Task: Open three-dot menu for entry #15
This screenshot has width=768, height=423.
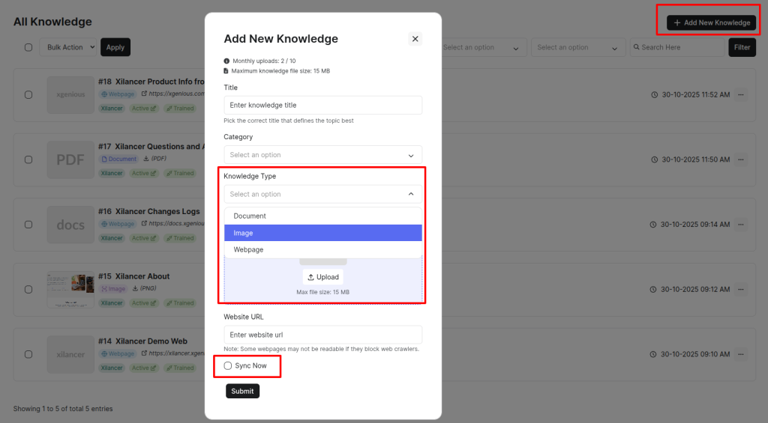Action: click(741, 289)
